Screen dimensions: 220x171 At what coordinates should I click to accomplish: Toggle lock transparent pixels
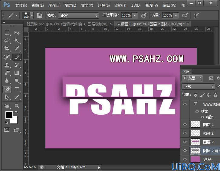[195, 95]
